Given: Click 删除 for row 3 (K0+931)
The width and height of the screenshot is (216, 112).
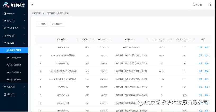Looking at the screenshot, I should point(206,63).
